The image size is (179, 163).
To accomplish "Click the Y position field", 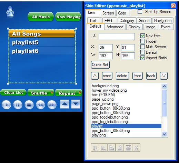I will tap(128, 48).
